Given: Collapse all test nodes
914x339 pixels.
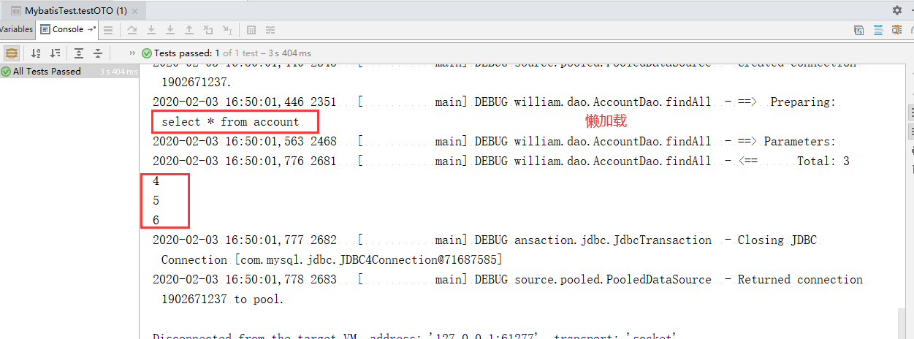Looking at the screenshot, I should coord(98,53).
